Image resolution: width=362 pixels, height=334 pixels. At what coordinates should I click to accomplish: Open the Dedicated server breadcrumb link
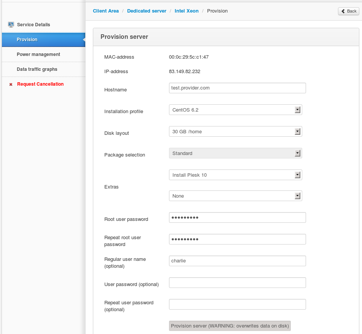point(147,11)
